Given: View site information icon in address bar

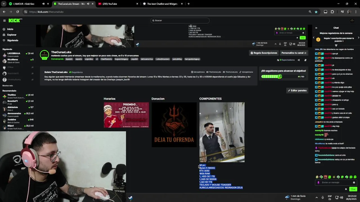Looking at the screenshot, I should (26, 12).
